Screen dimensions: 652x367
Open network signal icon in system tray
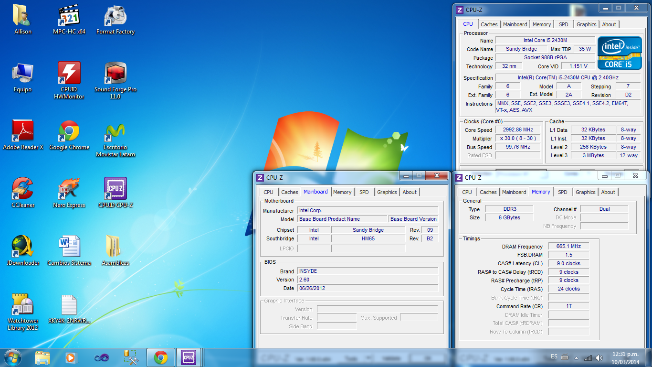[x=588, y=357]
